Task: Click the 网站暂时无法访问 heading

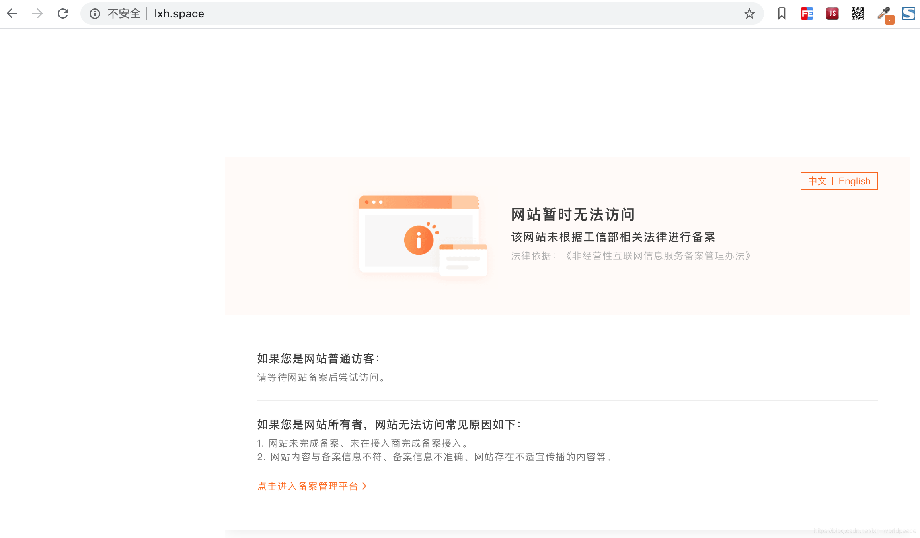Action: [573, 215]
